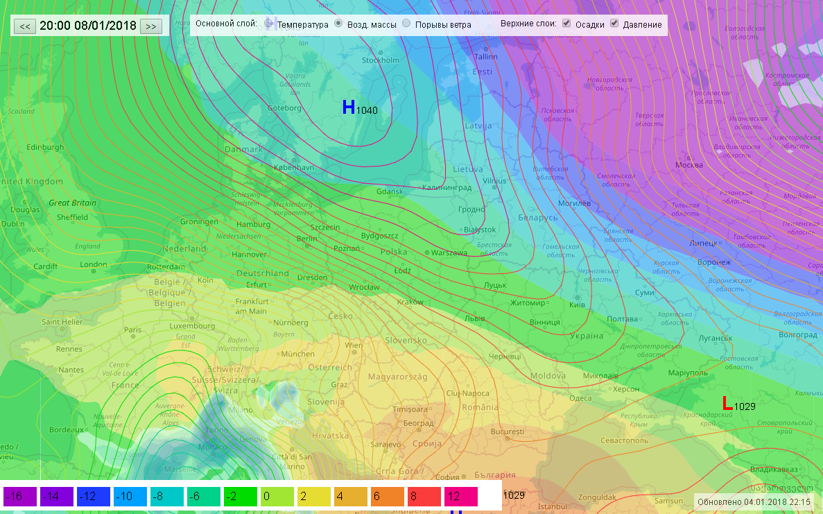Click Владикавказ on the map
Viewport: 823px width, 514px height.
(774, 469)
